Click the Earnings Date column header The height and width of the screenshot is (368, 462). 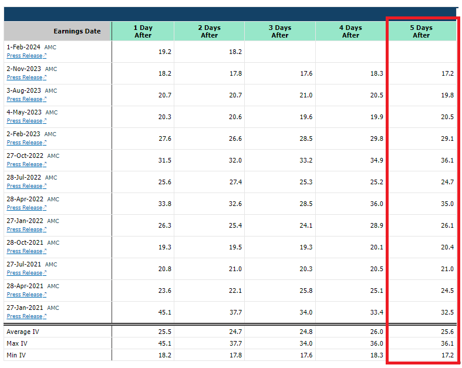(x=58, y=31)
